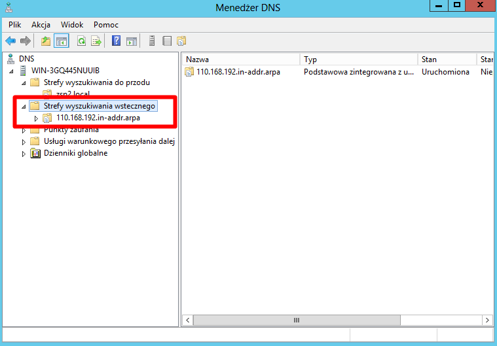The height and width of the screenshot is (346, 497).
Task: Select 110.168.192.in-addr.arpa zone in the right list
Action: (x=238, y=72)
